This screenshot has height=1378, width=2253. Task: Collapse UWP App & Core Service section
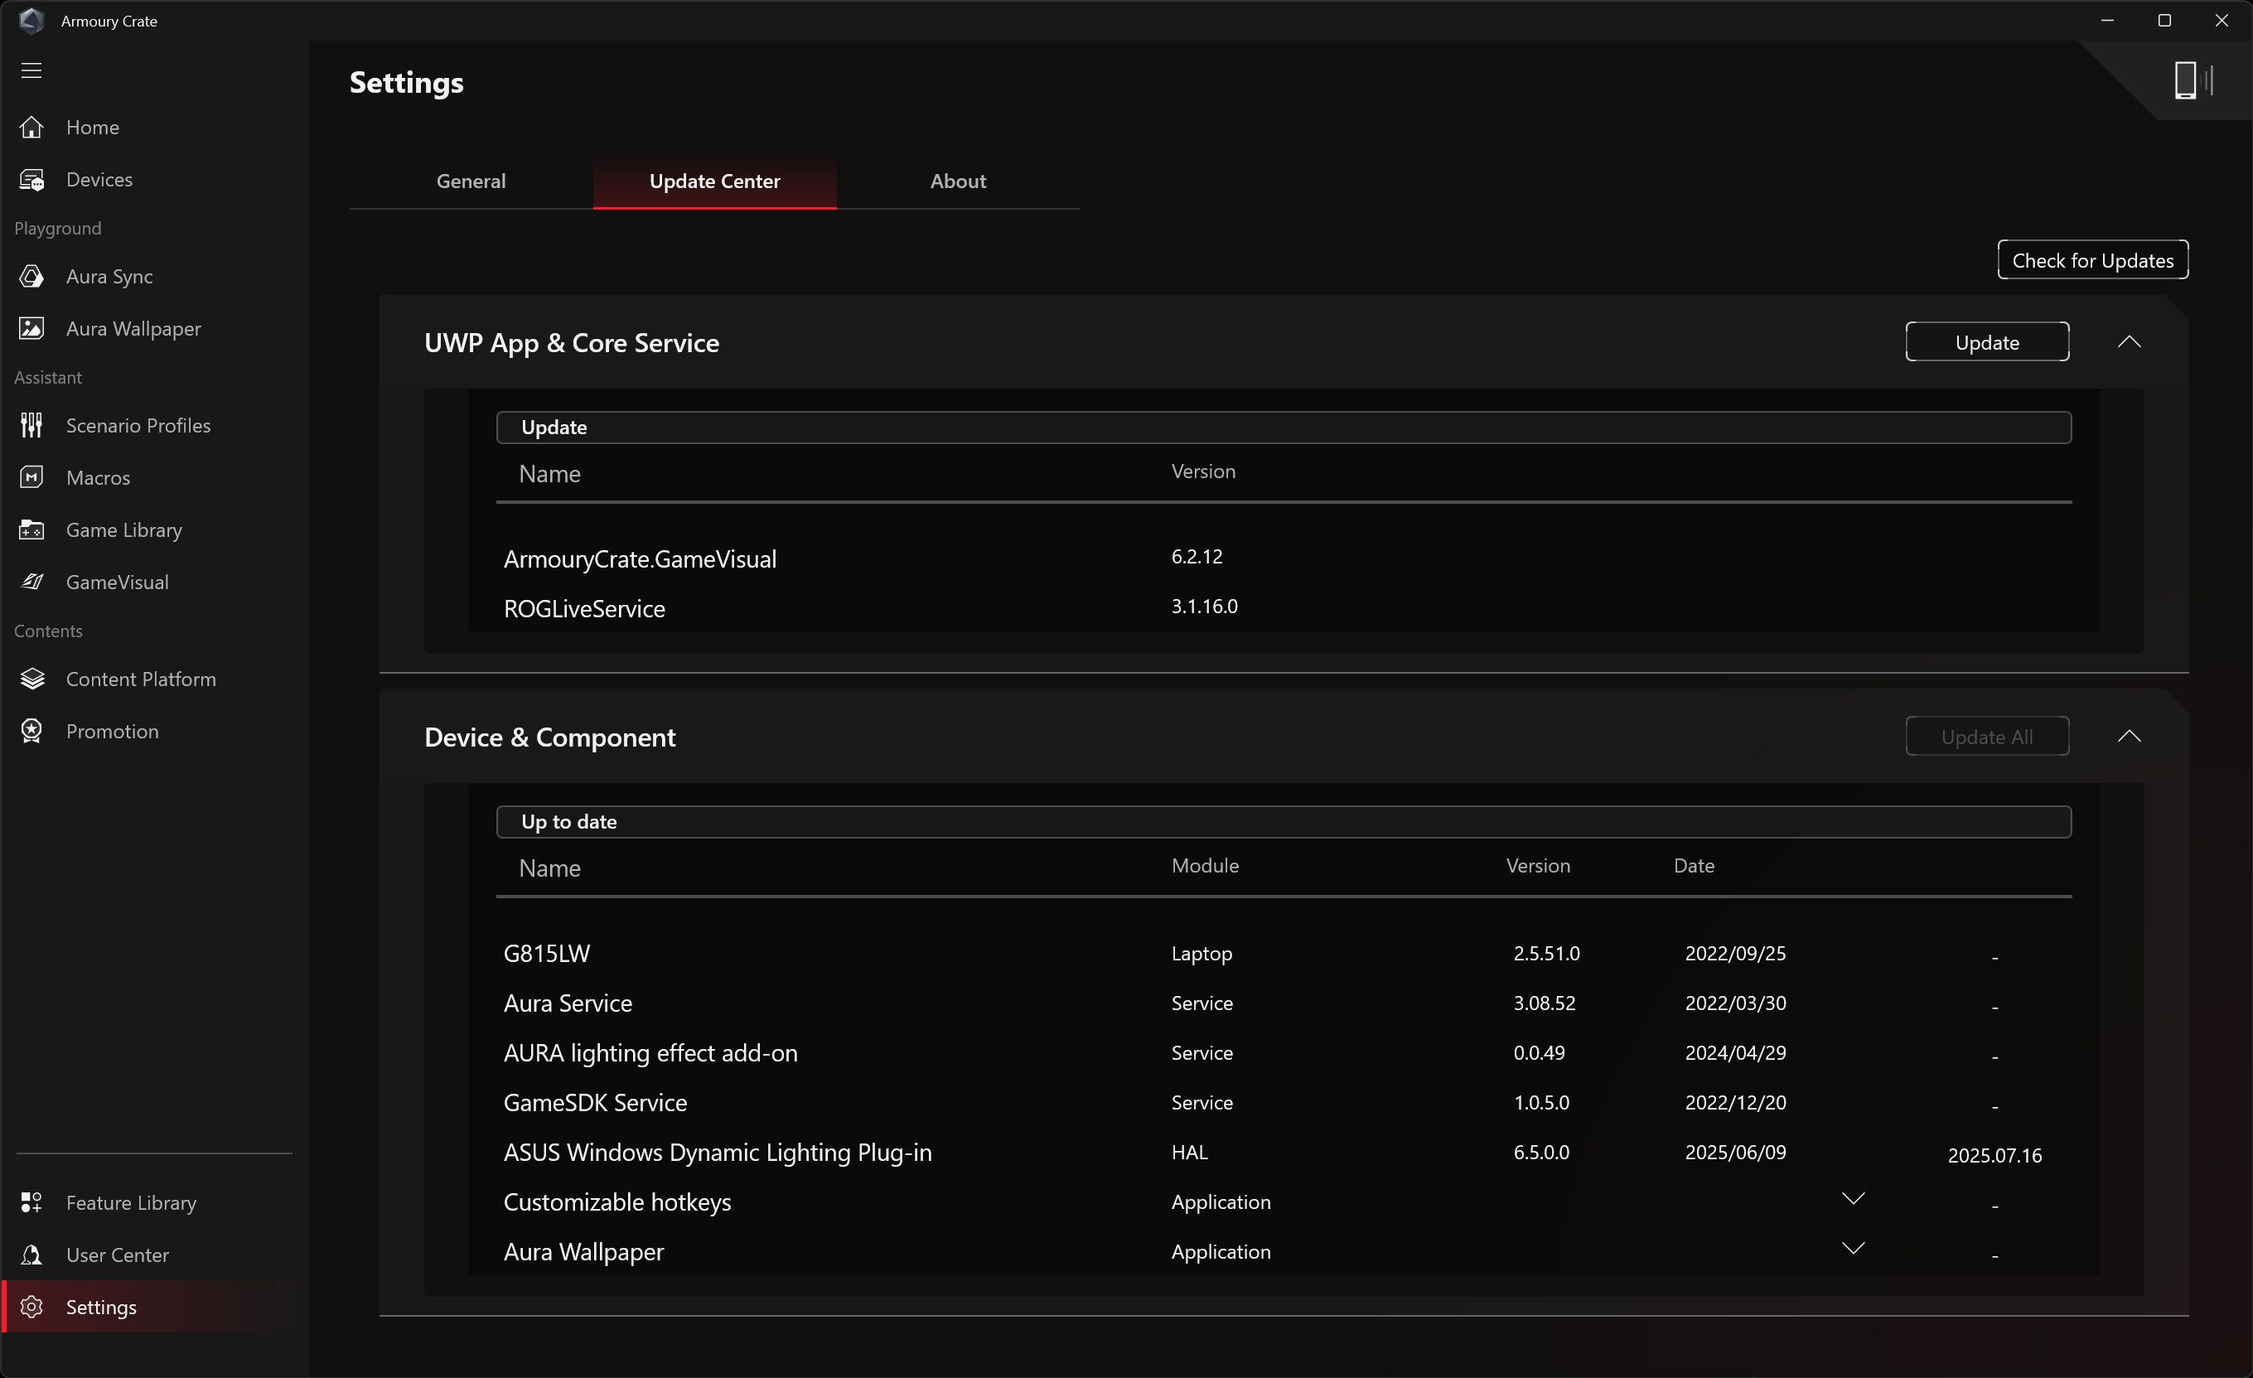pos(2129,342)
